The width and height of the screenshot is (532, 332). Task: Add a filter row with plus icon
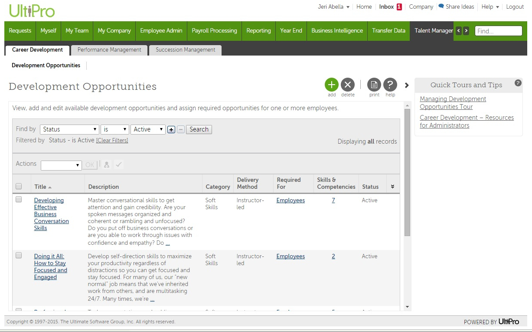(x=171, y=129)
